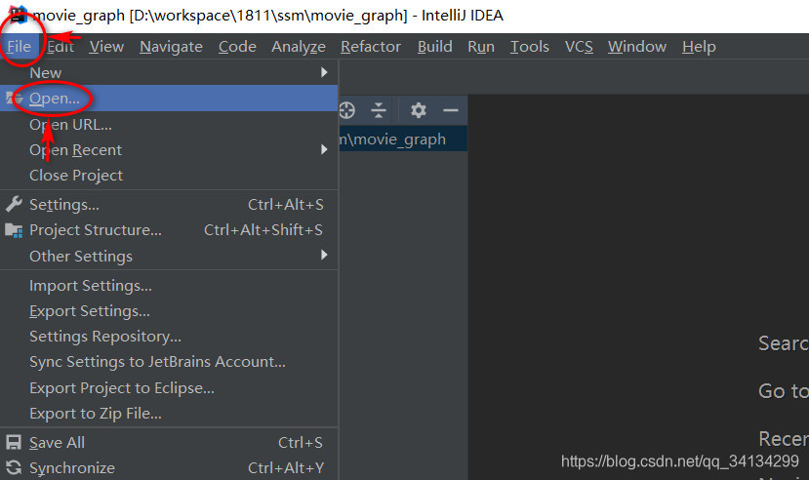809x480 pixels.
Task: Open Settings... from File menu
Action: [x=169, y=205]
